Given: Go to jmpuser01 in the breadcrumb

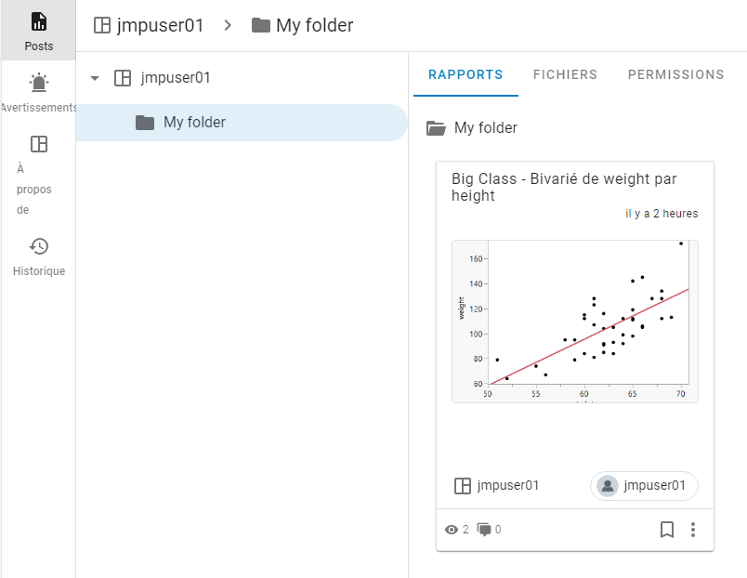Looking at the screenshot, I should coord(160,25).
